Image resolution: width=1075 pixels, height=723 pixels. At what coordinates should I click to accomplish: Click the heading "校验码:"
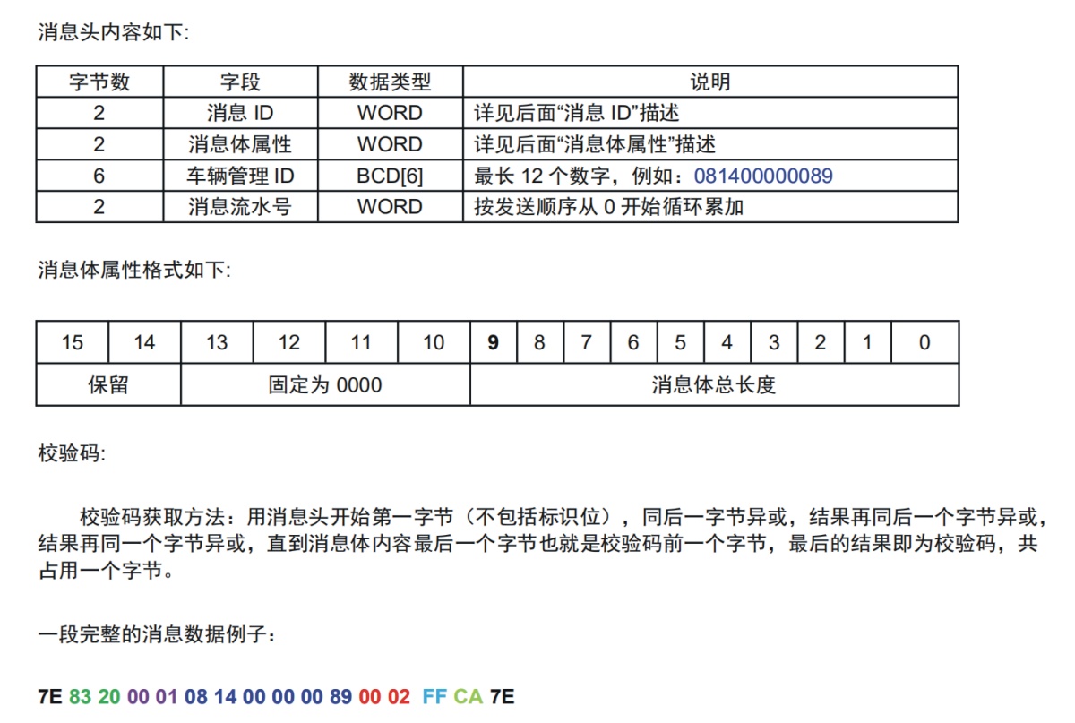[72, 453]
